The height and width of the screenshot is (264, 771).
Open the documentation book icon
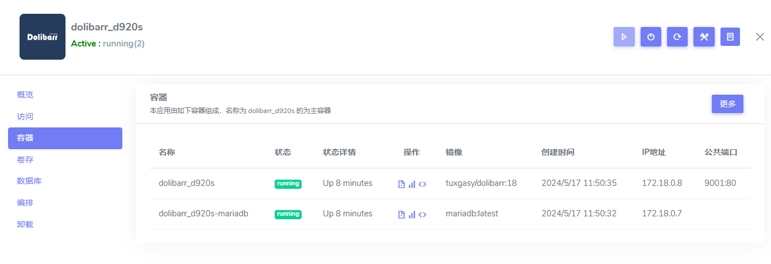730,37
